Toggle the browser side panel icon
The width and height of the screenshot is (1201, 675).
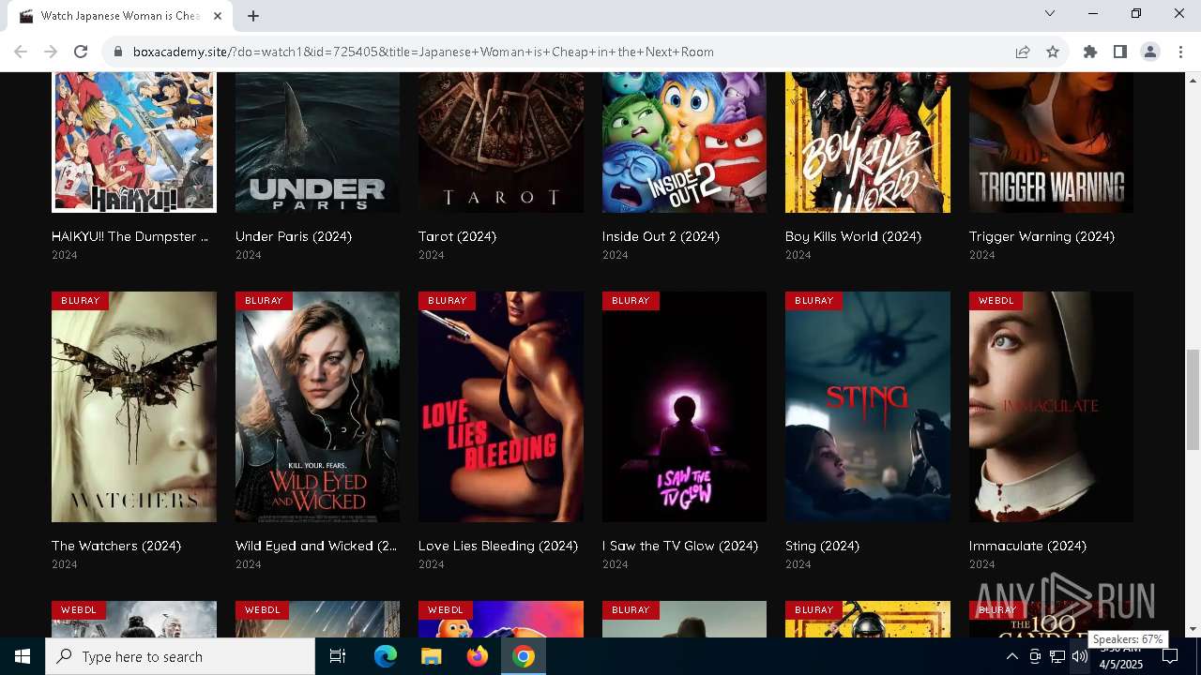click(x=1120, y=52)
